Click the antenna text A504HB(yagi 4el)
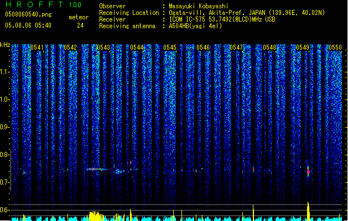The height and width of the screenshot is (221, 348). pyautogui.click(x=195, y=26)
